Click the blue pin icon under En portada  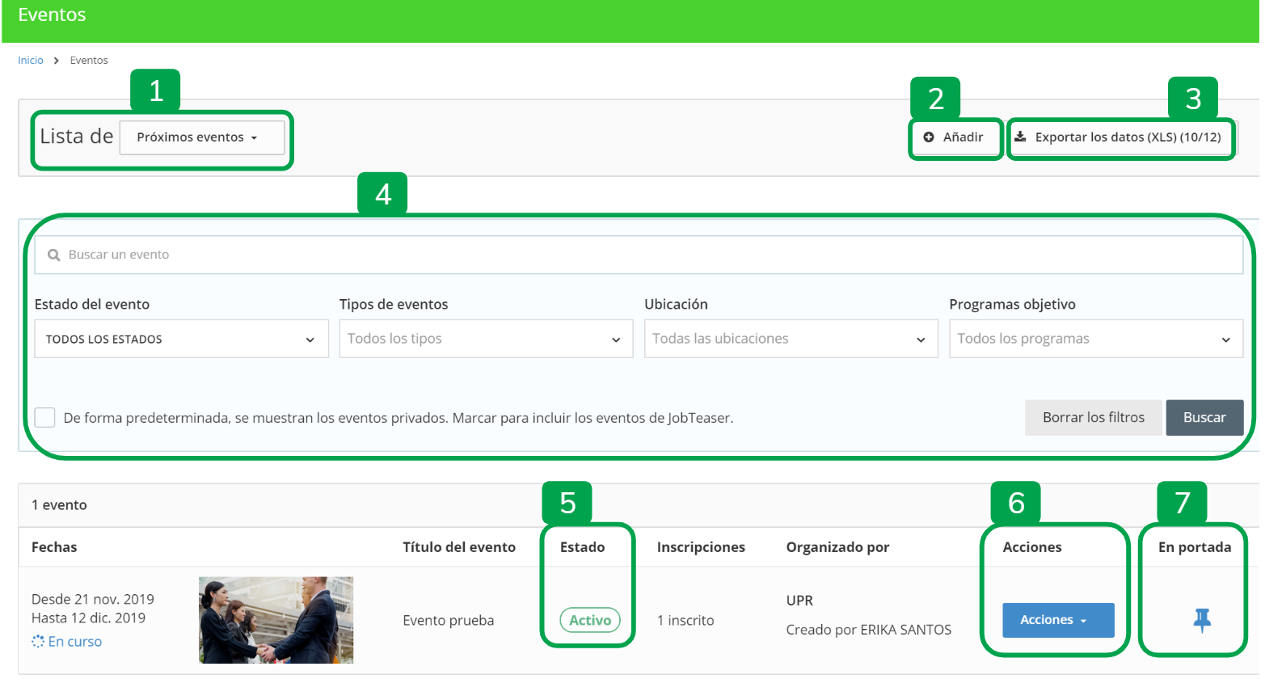coord(1202,620)
